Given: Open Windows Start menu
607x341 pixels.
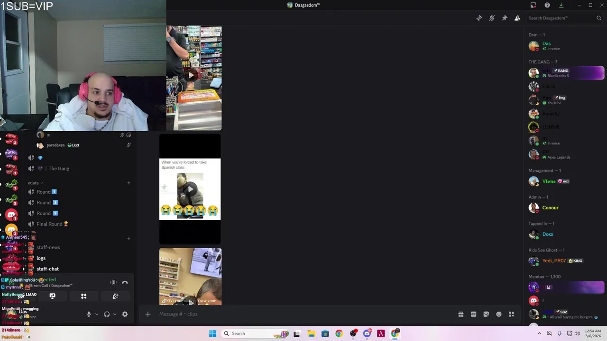Looking at the screenshot, I should (x=212, y=333).
